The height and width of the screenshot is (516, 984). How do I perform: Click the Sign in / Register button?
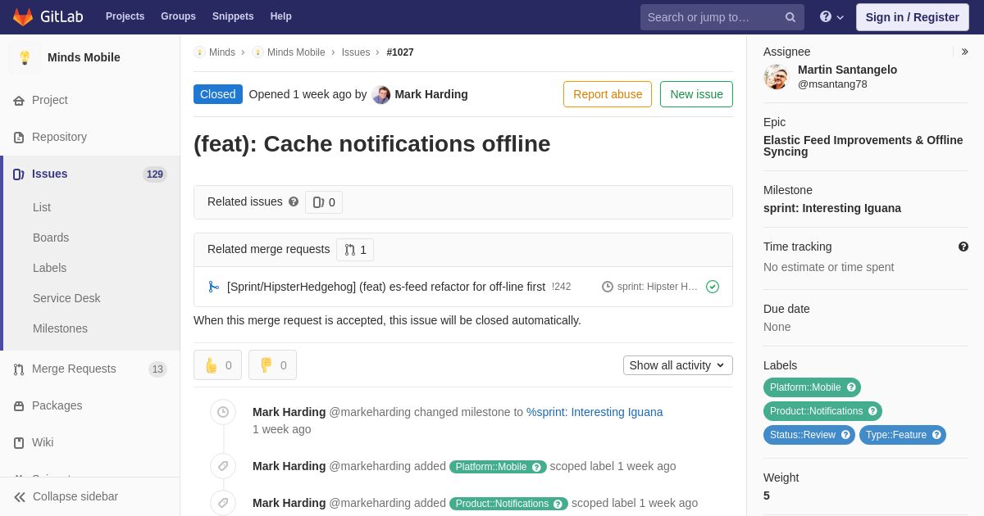[x=913, y=17]
